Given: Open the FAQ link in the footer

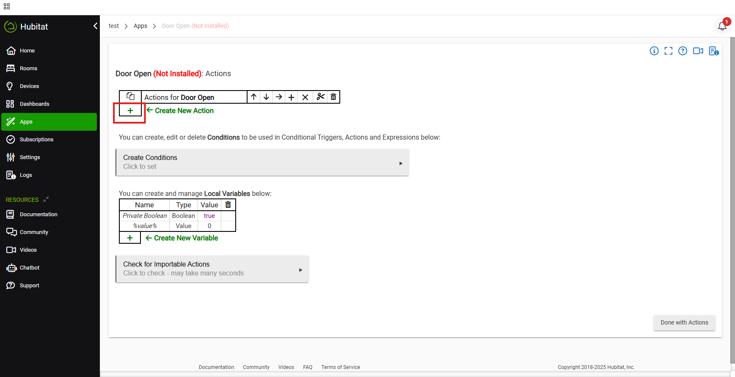Looking at the screenshot, I should click(308, 367).
